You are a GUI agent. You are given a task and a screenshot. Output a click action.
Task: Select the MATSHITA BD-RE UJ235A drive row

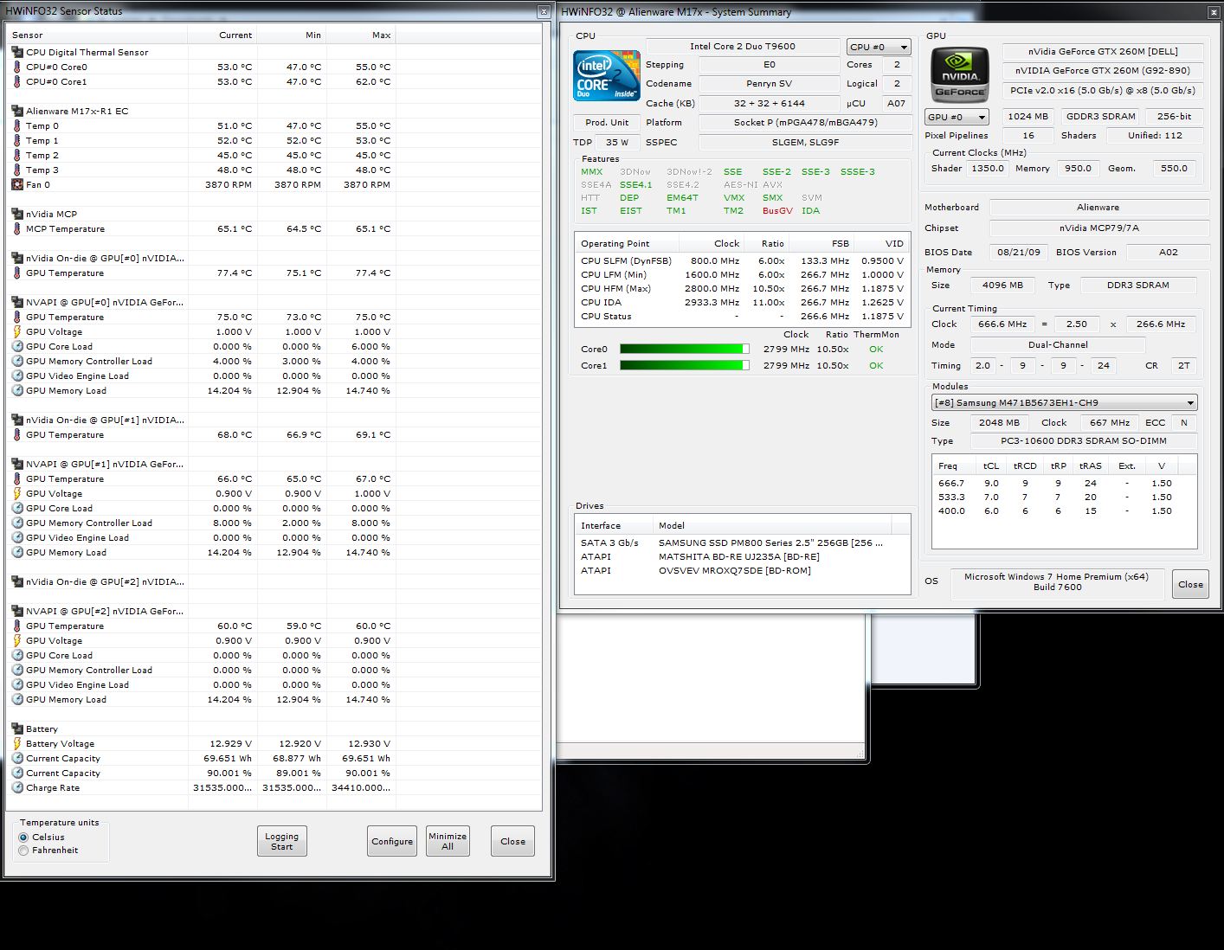point(742,556)
